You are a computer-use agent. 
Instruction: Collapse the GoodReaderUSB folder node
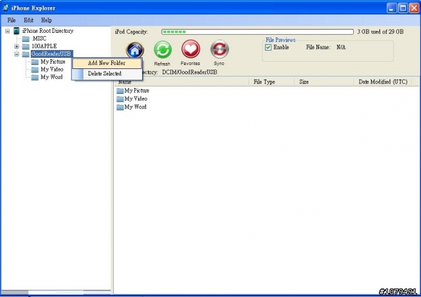click(x=16, y=54)
